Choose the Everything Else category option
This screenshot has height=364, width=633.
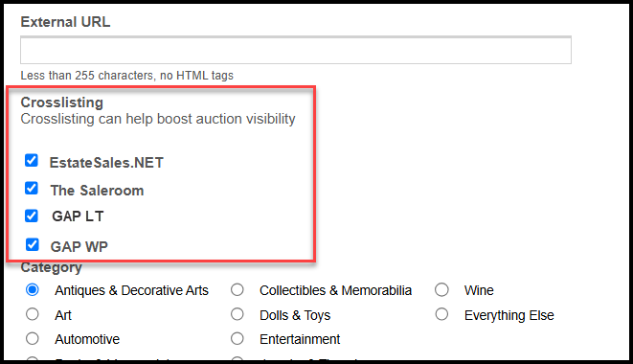pyautogui.click(x=441, y=314)
